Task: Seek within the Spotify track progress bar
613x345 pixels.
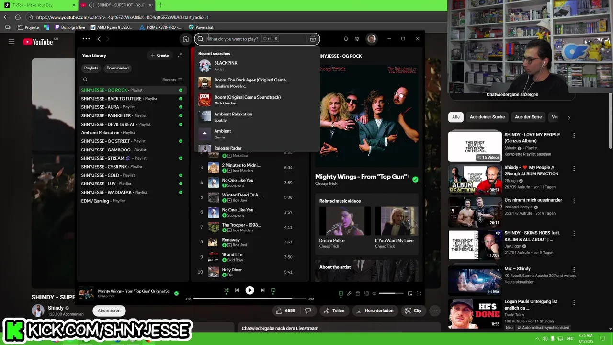Action: [x=250, y=299]
